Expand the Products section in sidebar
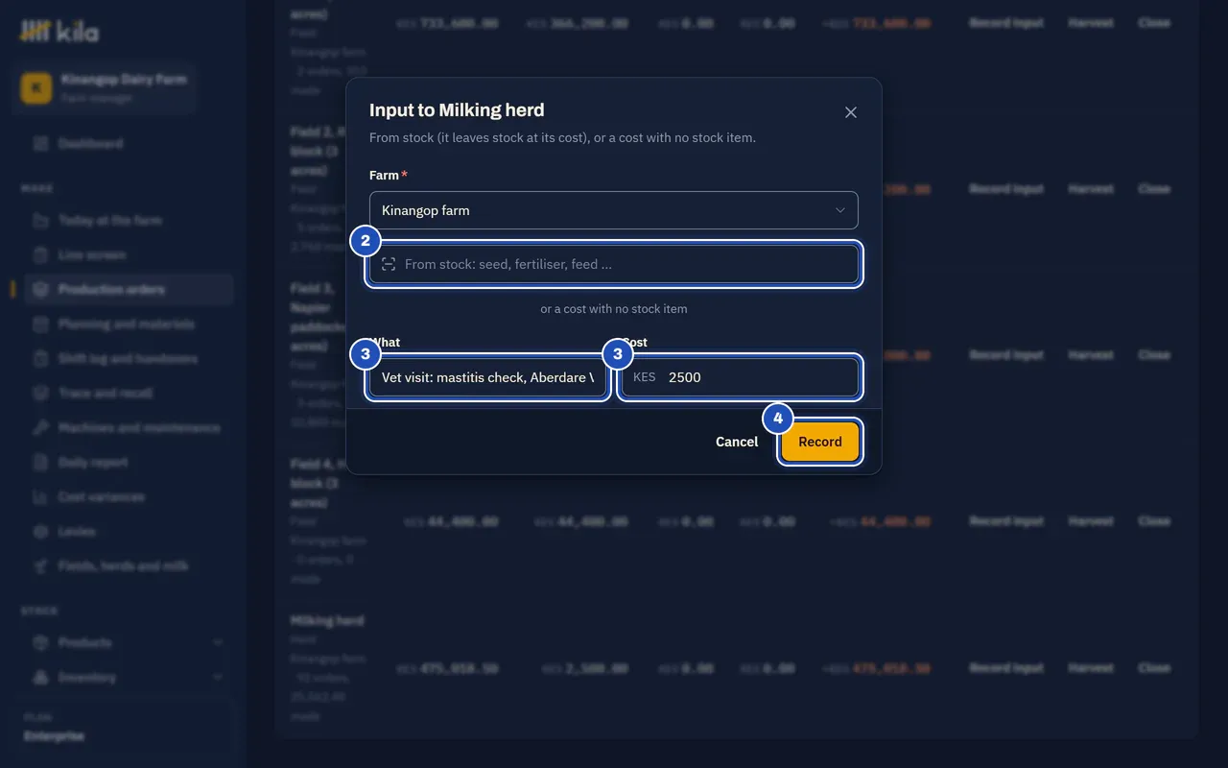1228x768 pixels. [x=129, y=643]
